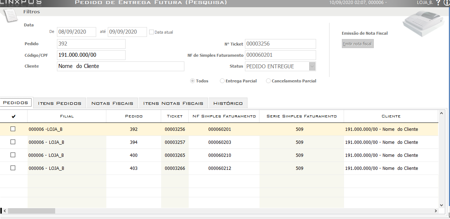Select the Todos radio option
Screen dimensions: 450x219
(x=193, y=81)
